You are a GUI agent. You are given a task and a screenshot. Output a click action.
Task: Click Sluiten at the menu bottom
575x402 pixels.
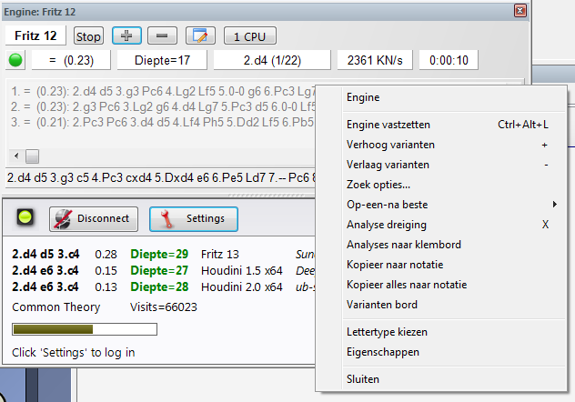tap(363, 379)
